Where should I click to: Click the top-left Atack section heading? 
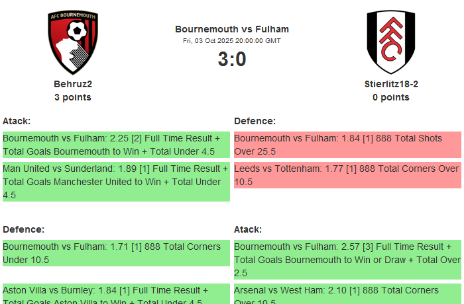(x=17, y=121)
